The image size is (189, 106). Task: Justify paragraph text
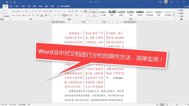coord(64,15)
